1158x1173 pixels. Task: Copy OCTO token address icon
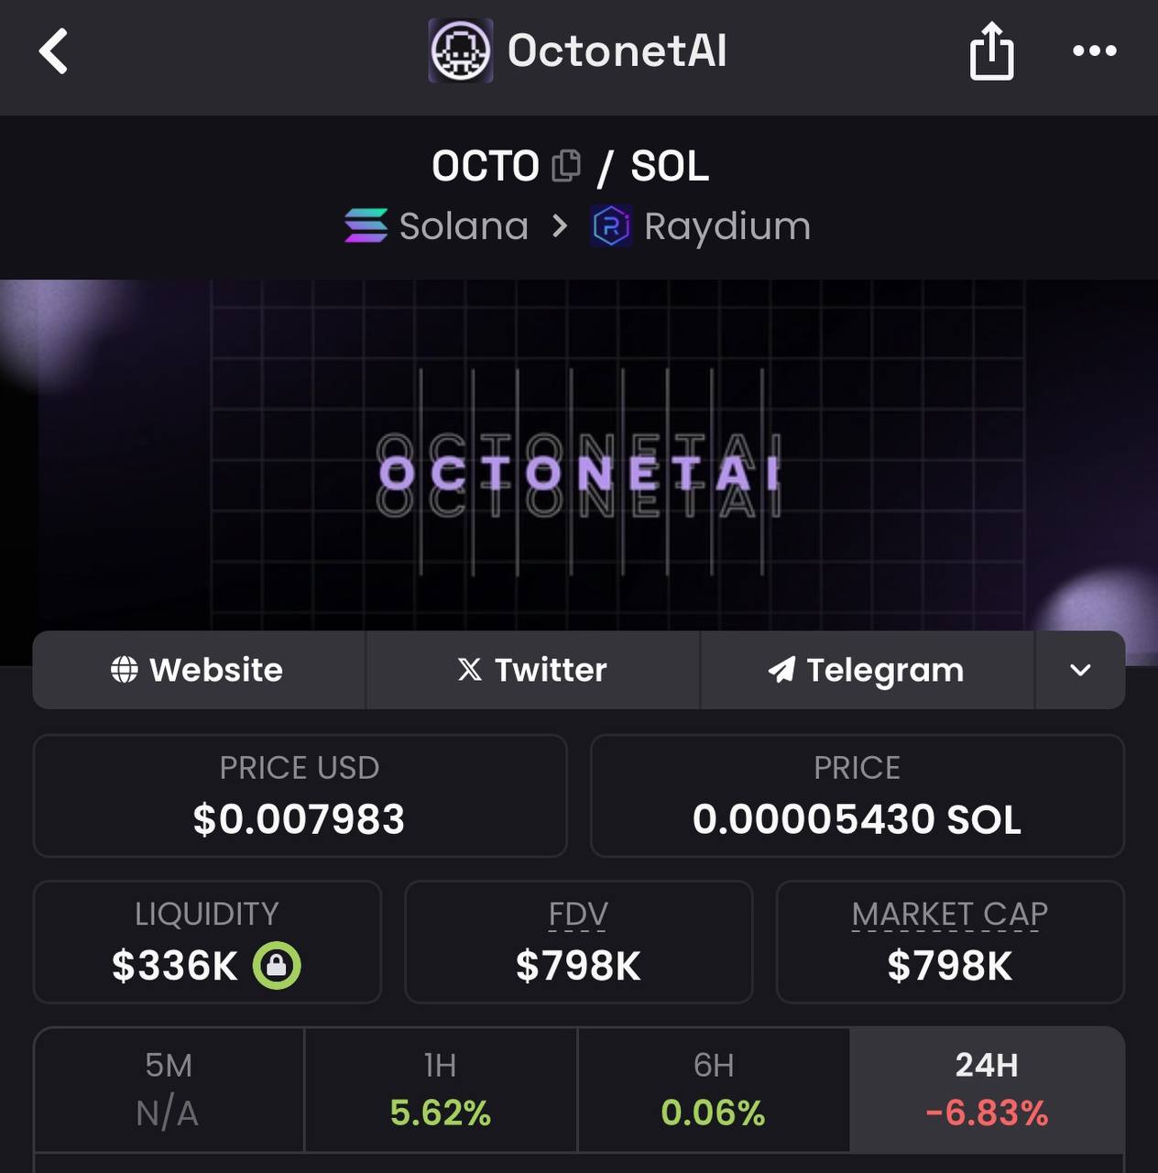click(x=566, y=166)
